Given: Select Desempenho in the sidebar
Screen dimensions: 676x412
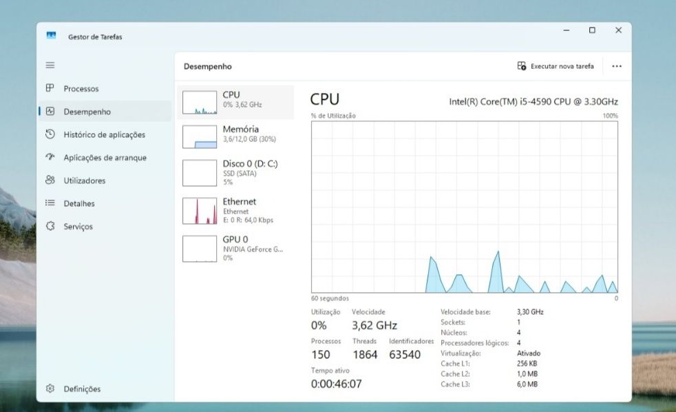Looking at the screenshot, I should (105, 112).
